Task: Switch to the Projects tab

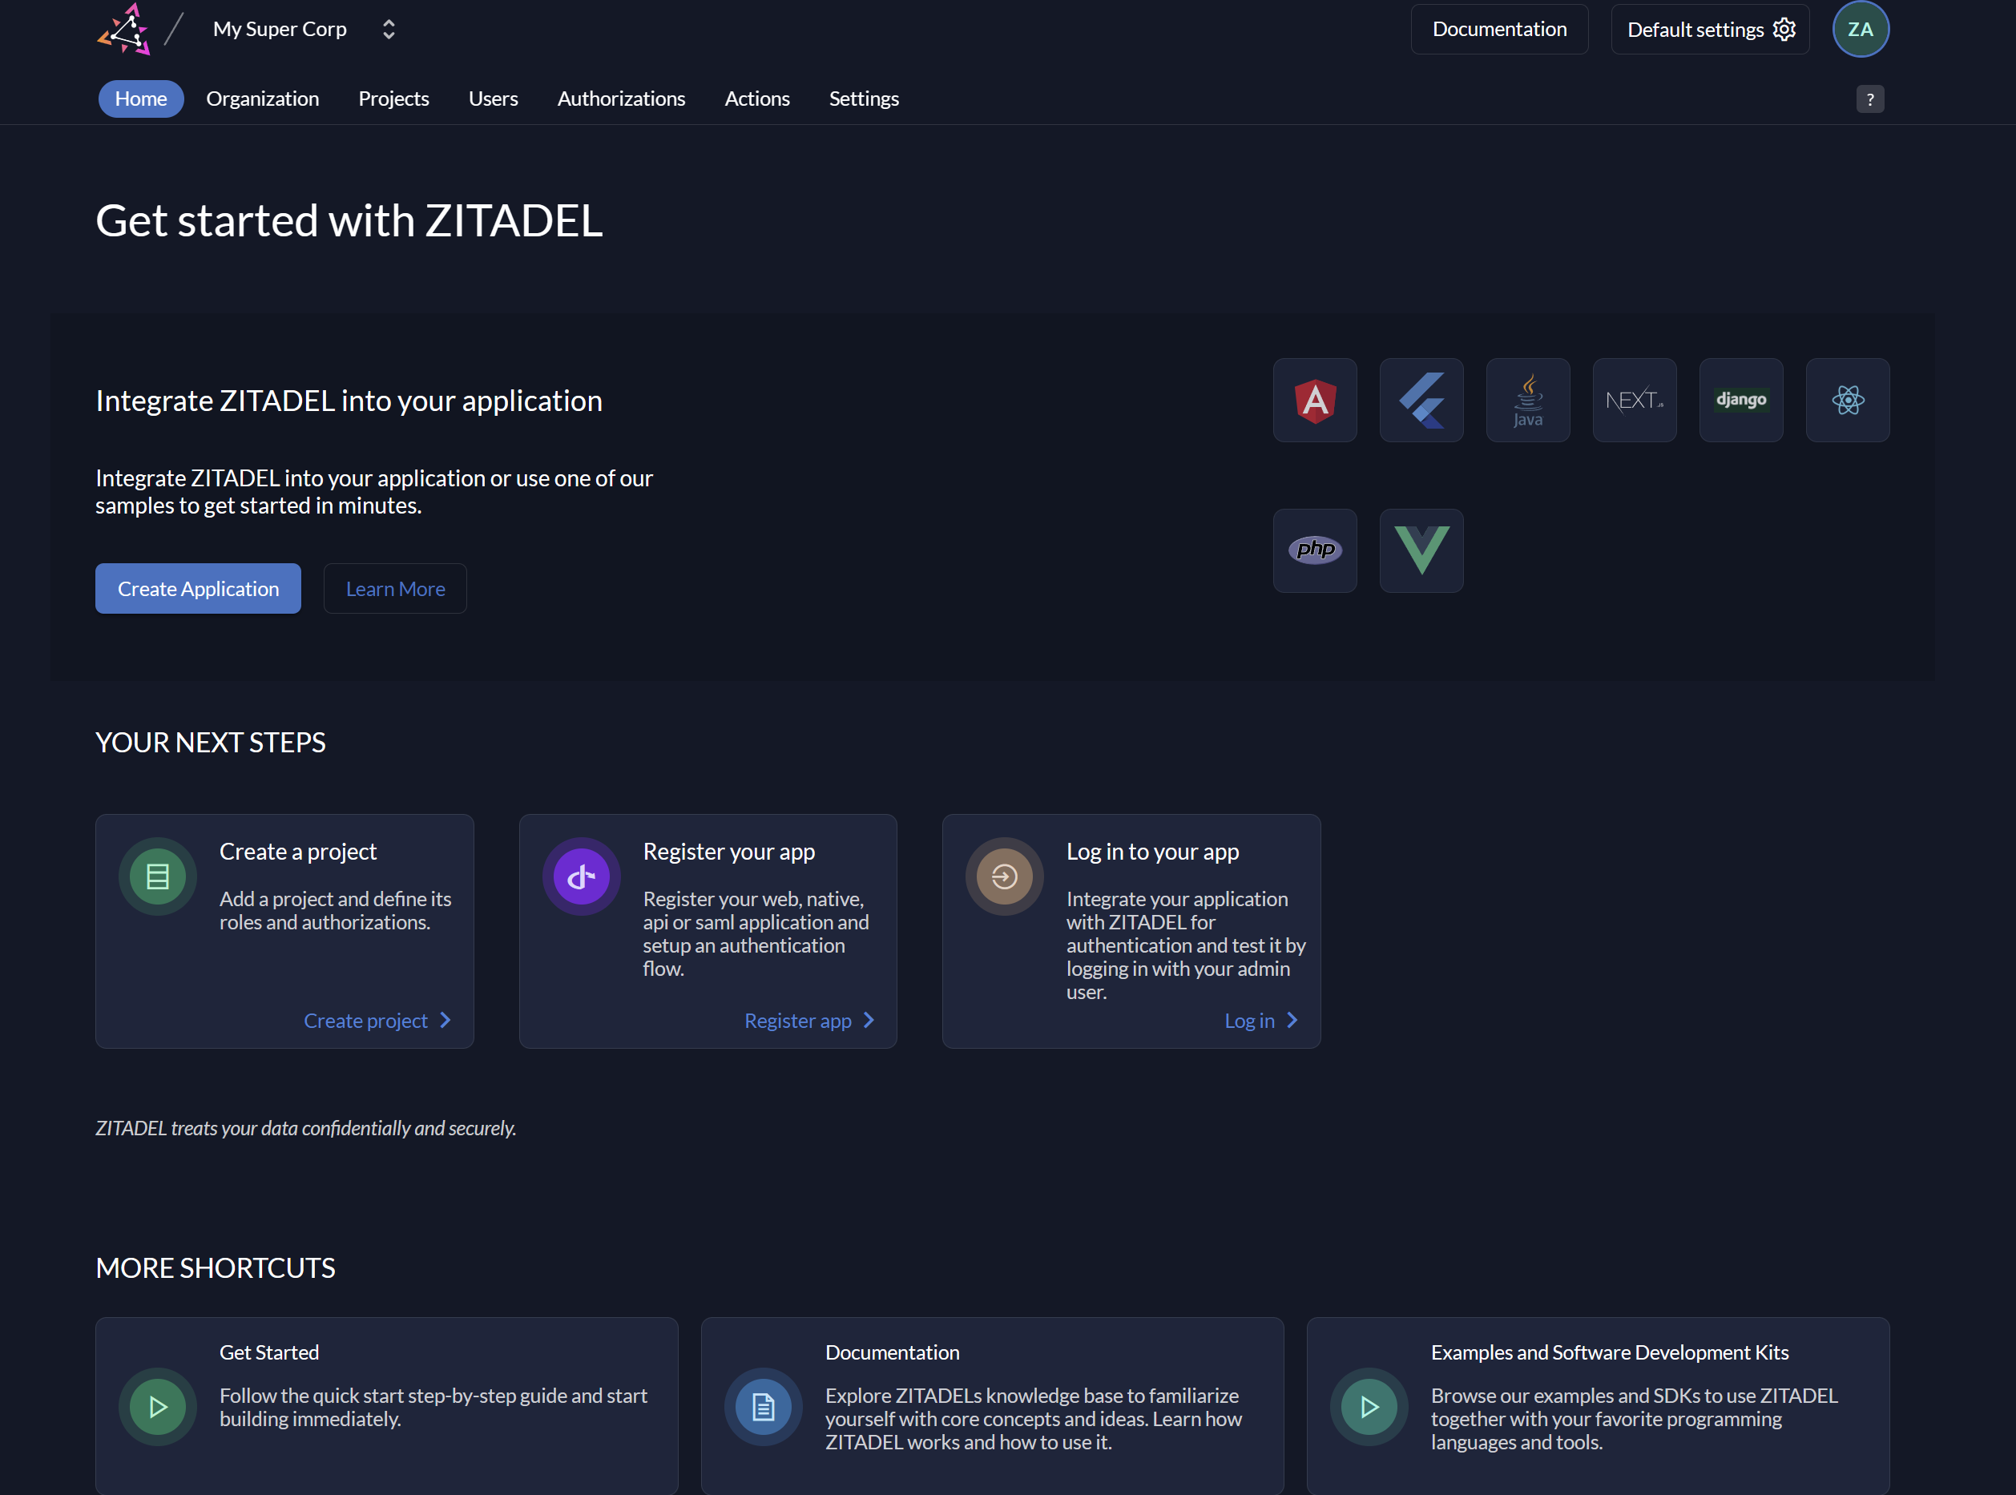Action: [x=393, y=99]
